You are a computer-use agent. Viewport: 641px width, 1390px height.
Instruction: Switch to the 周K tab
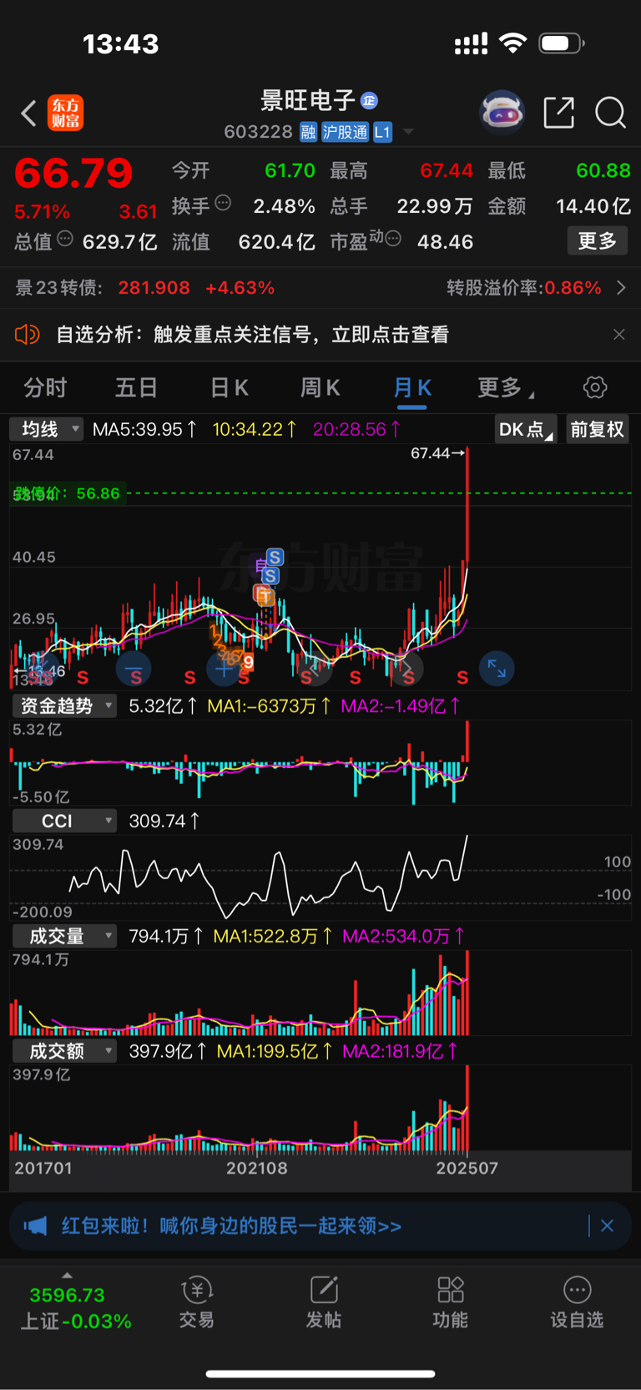320,387
